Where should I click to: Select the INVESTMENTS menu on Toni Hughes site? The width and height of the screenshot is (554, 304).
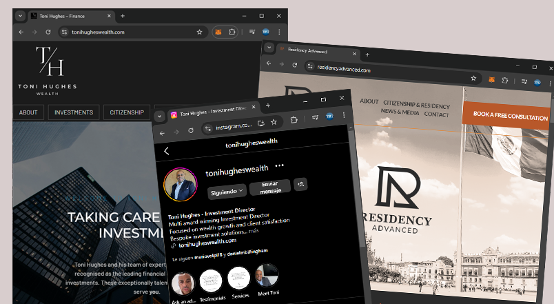[x=74, y=112]
